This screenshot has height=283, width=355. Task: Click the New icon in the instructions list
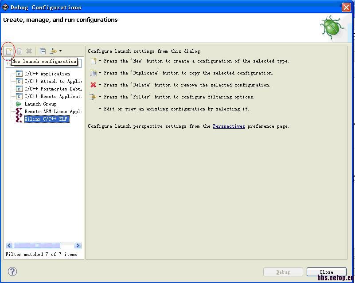(94, 61)
